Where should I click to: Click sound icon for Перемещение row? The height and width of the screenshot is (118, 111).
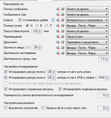(x=58, y=37)
